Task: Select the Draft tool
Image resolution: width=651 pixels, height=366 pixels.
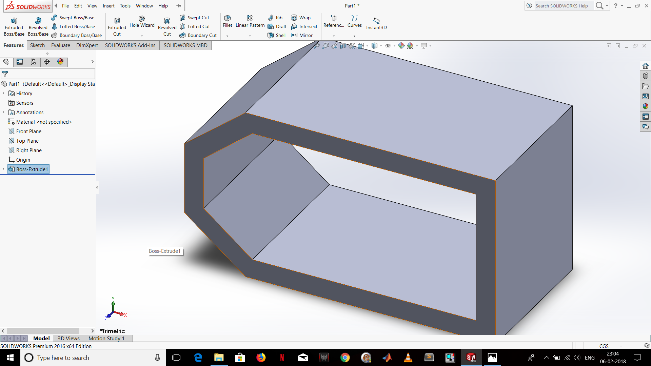Action: pyautogui.click(x=277, y=26)
